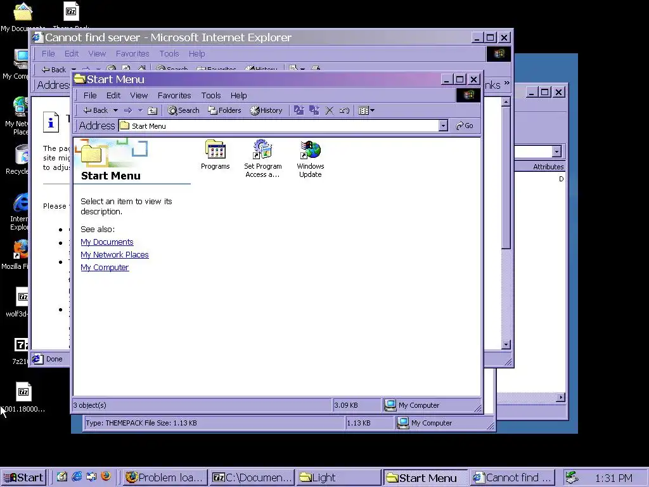
Task: Click the Forward arrow in Start Menu window
Action: coord(128,110)
